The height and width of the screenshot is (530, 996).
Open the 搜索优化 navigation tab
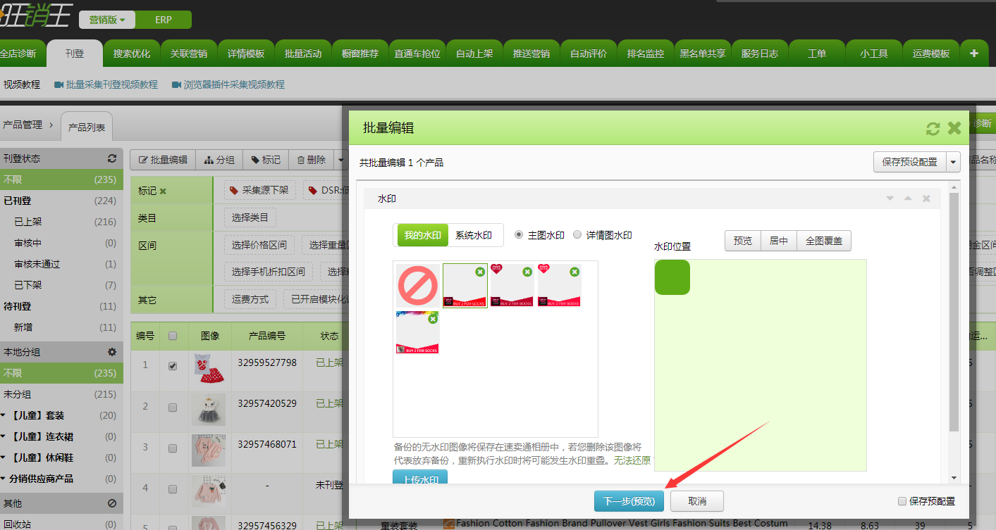coord(132,53)
